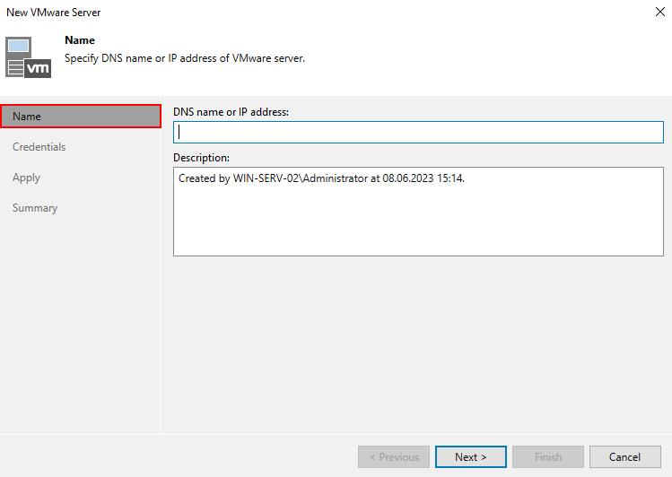Focus the DNS name or IP address field
The width and height of the screenshot is (672, 477).
tap(418, 133)
